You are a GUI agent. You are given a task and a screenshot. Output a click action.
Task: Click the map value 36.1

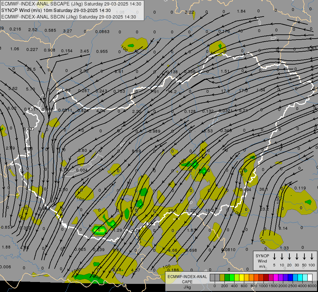pyautogui.click(x=264, y=189)
